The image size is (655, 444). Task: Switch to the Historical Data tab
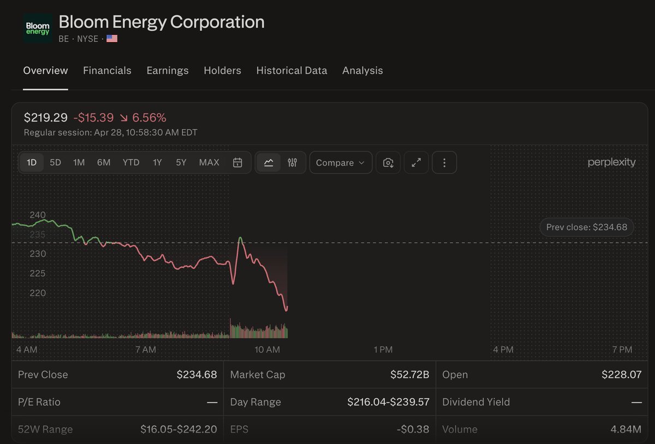tap(291, 70)
